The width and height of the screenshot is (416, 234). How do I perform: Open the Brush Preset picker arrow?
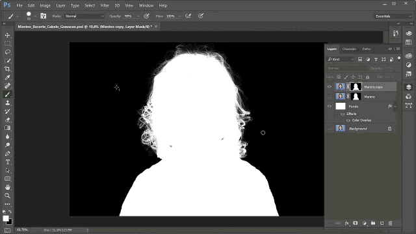coord(35,16)
